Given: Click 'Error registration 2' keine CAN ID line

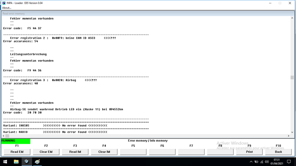Looking at the screenshot, I should point(63,38).
